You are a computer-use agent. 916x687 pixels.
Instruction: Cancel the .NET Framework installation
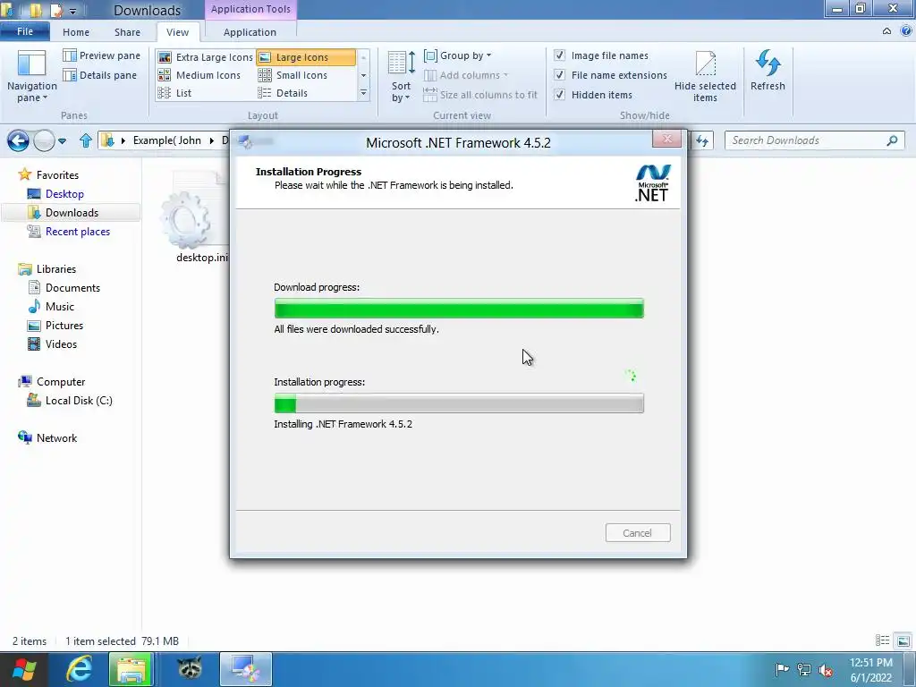point(637,533)
